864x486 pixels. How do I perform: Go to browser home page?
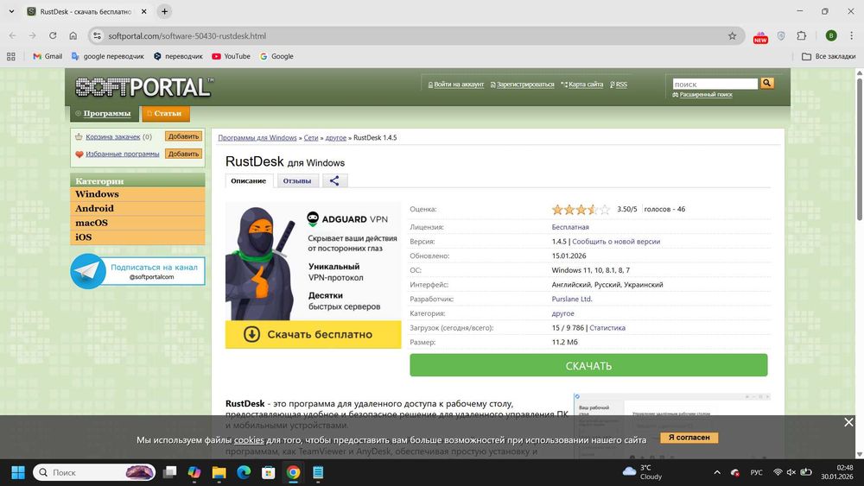click(73, 35)
